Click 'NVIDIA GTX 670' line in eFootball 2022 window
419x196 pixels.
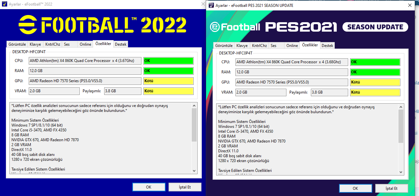click(45, 140)
